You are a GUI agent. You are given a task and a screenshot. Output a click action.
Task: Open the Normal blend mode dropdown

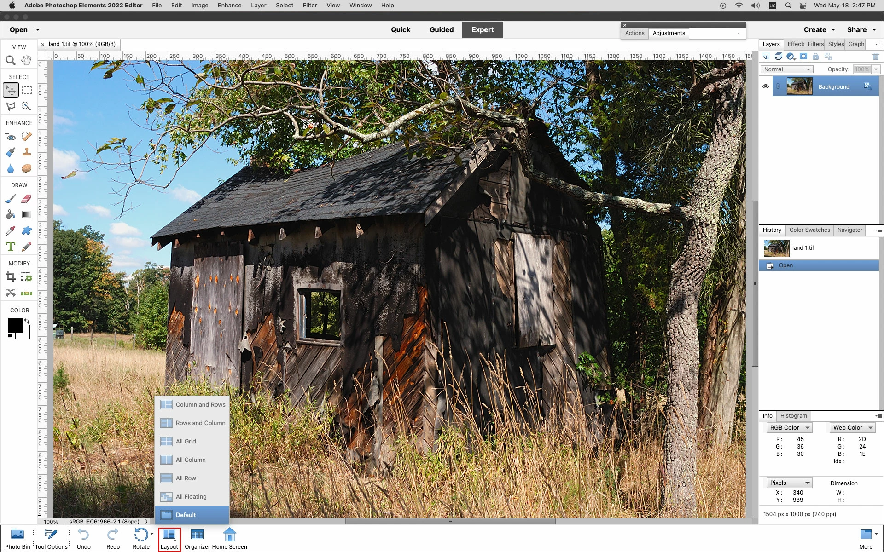786,69
